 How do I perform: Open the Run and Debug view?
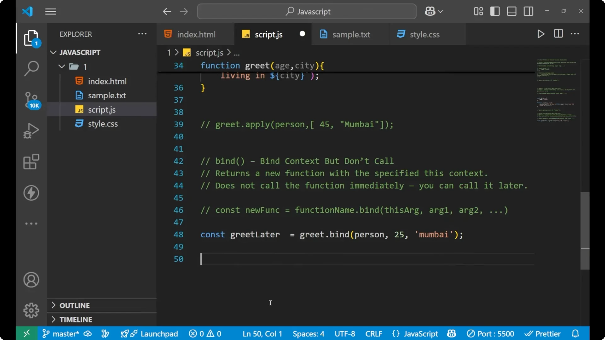[x=31, y=130]
